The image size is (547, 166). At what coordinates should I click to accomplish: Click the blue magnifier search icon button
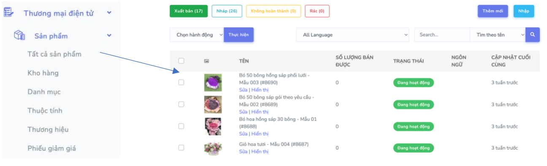tap(532, 35)
